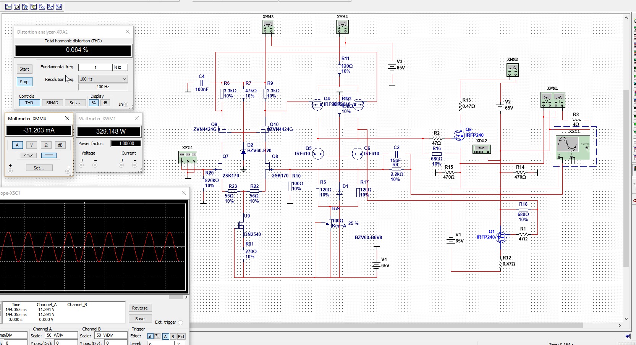
Task: Select falling edge trigger in oscilloscope
Action: 157,336
